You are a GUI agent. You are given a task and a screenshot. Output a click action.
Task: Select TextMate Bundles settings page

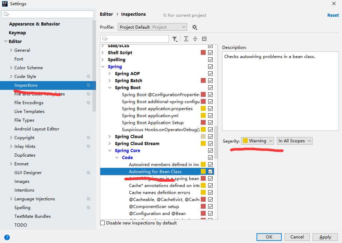pyautogui.click(x=33, y=216)
